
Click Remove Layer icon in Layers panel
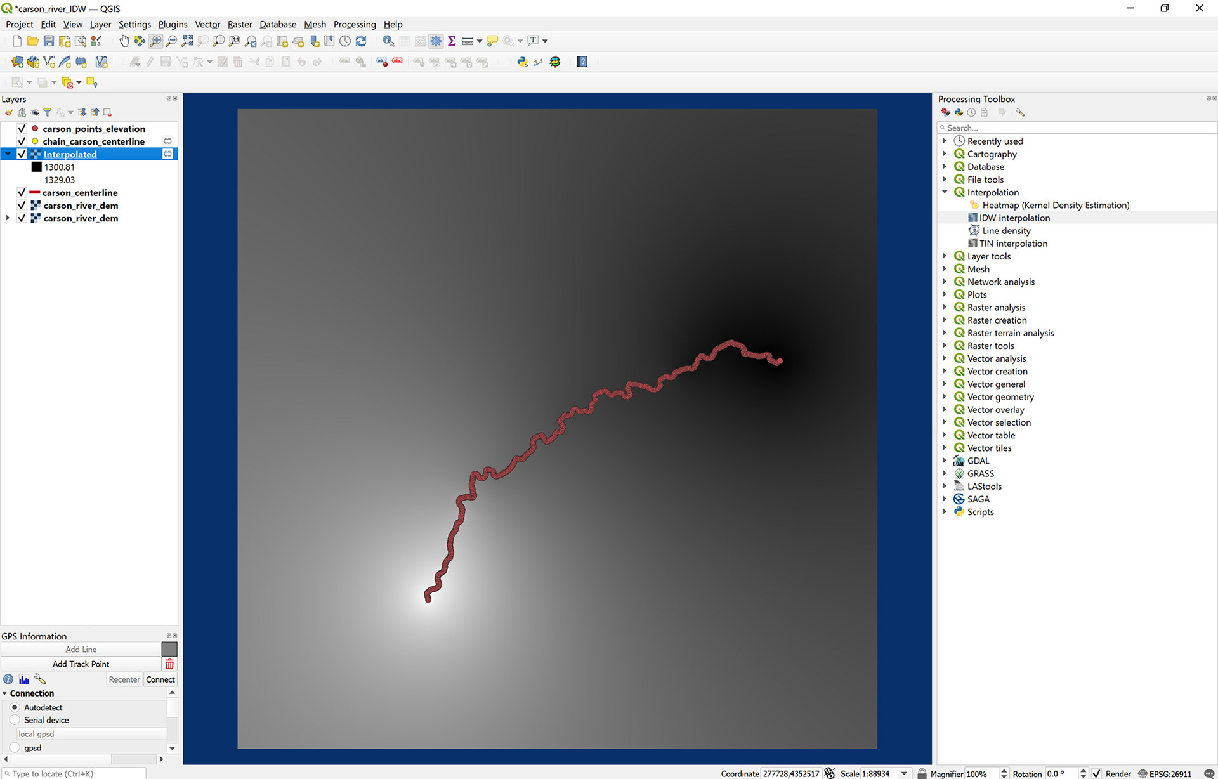(108, 113)
